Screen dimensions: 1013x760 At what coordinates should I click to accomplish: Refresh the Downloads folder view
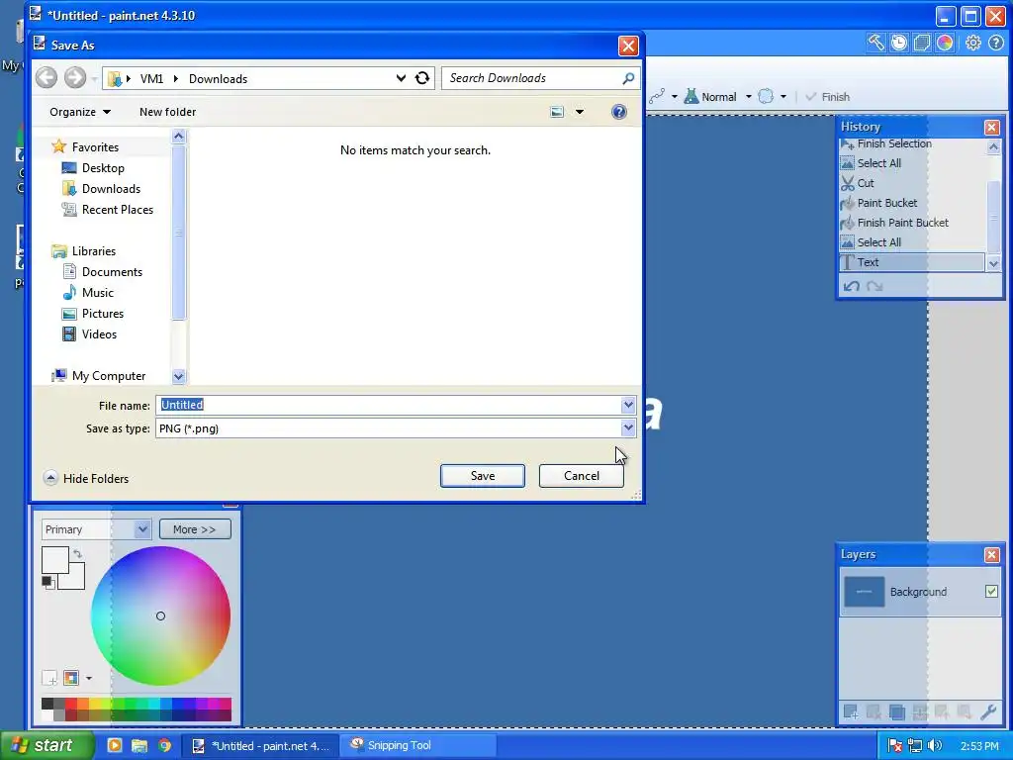421,78
